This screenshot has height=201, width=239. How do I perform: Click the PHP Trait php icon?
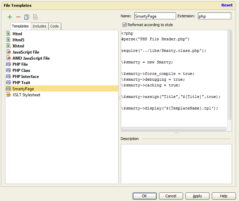[8, 82]
